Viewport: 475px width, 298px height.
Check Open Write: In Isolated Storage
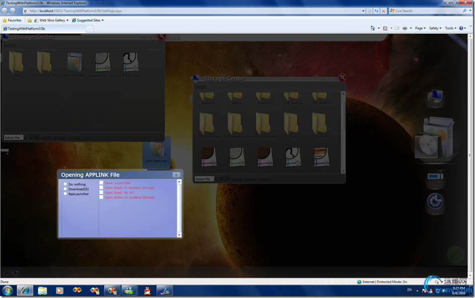(101, 197)
